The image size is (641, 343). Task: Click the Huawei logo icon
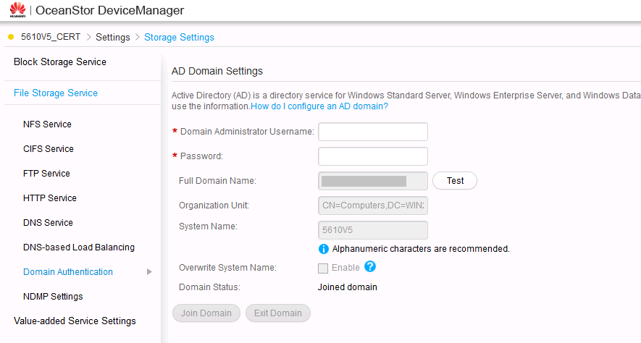click(x=17, y=10)
